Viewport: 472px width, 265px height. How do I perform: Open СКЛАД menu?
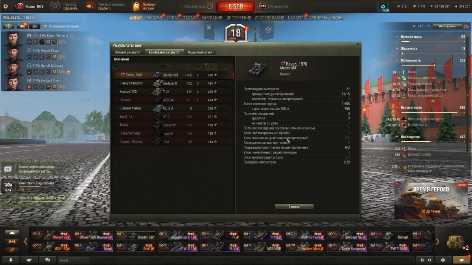tap(173, 18)
